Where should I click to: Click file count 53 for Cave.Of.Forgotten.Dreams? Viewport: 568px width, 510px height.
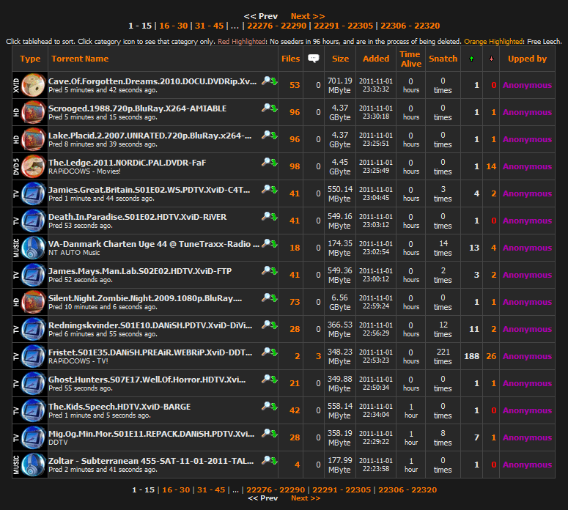[295, 85]
